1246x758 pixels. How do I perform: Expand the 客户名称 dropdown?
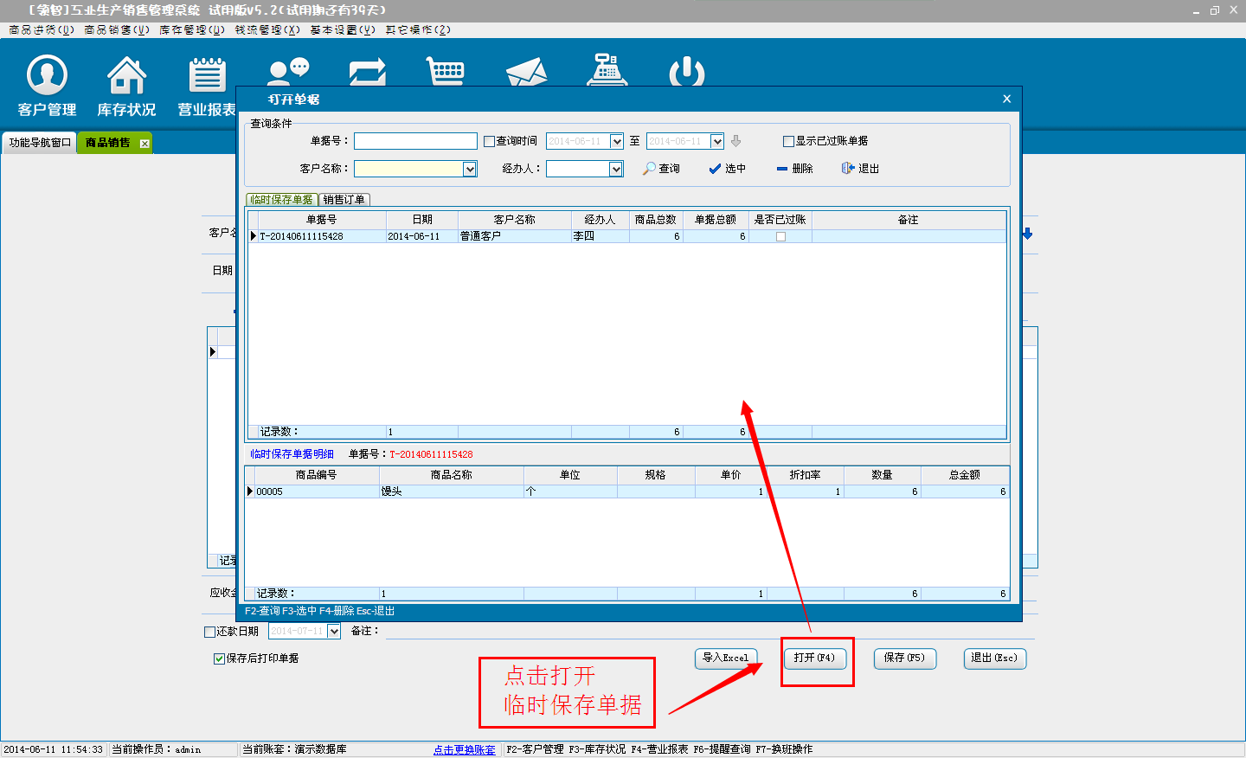pyautogui.click(x=470, y=170)
